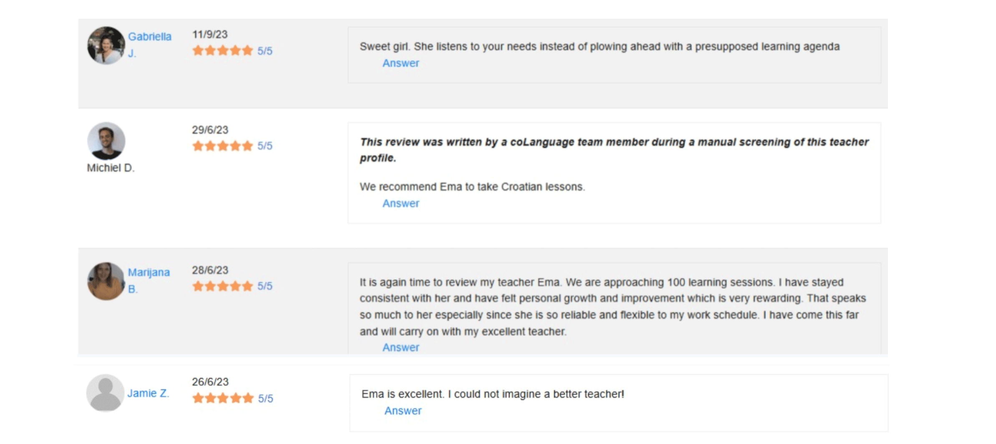Click the star rating on Michiel's review
The width and height of the screenshot is (996, 444).
click(x=222, y=146)
